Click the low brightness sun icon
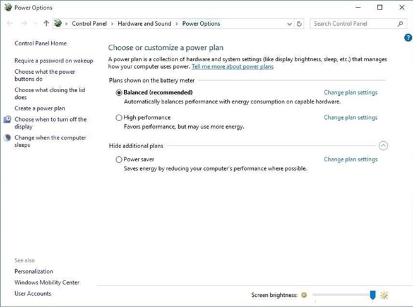This screenshot has width=413, height=307. [304, 295]
